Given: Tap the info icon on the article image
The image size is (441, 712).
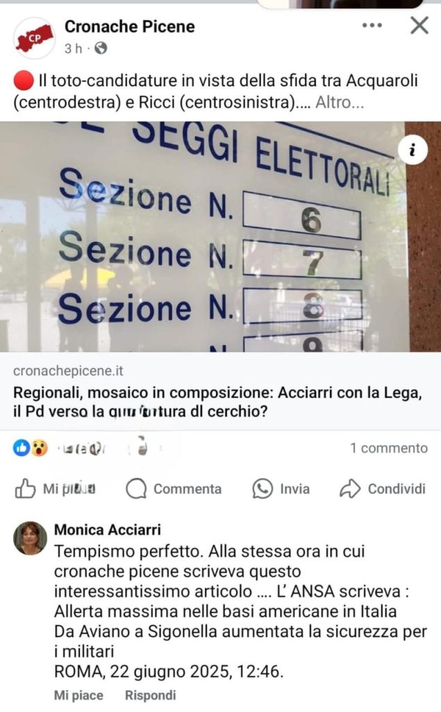Looking at the screenshot, I should pos(413,149).
